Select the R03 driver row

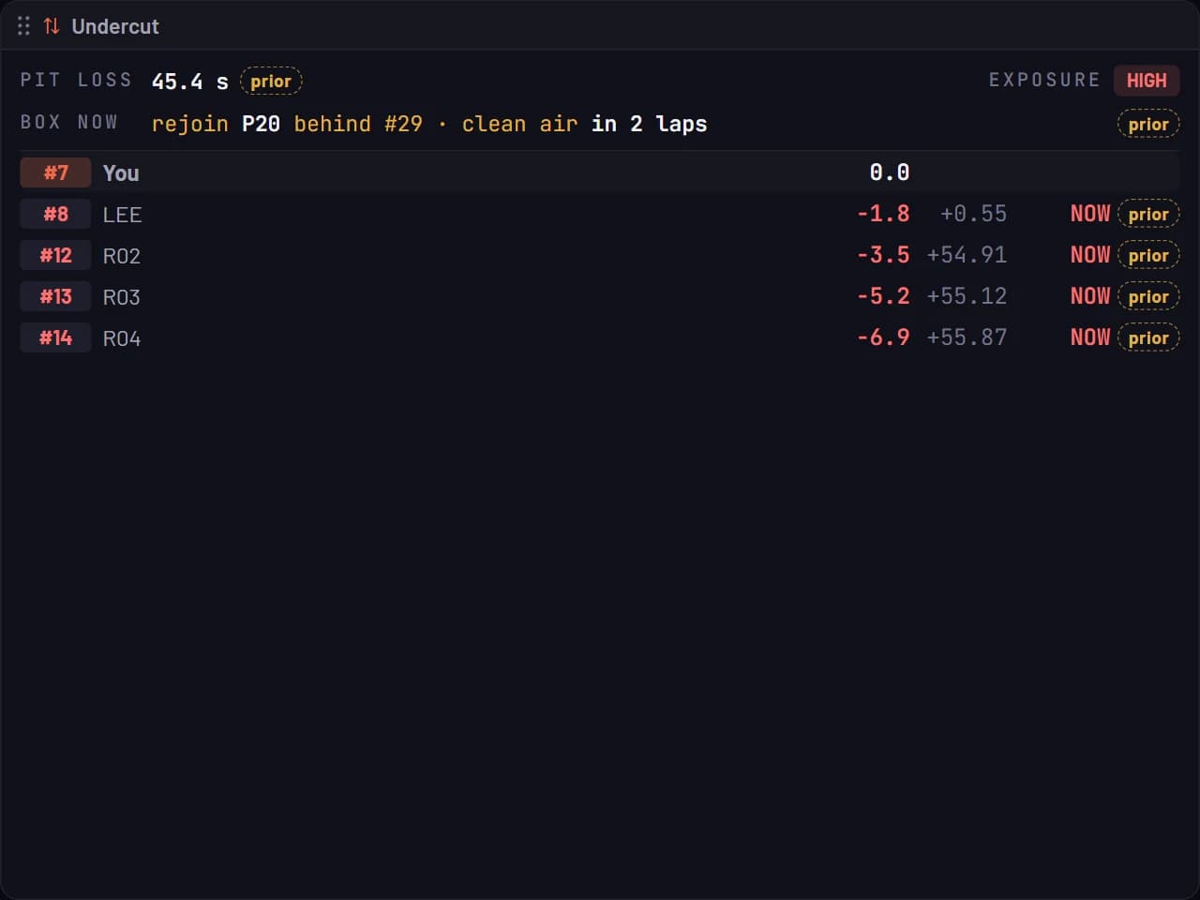[x=600, y=296]
